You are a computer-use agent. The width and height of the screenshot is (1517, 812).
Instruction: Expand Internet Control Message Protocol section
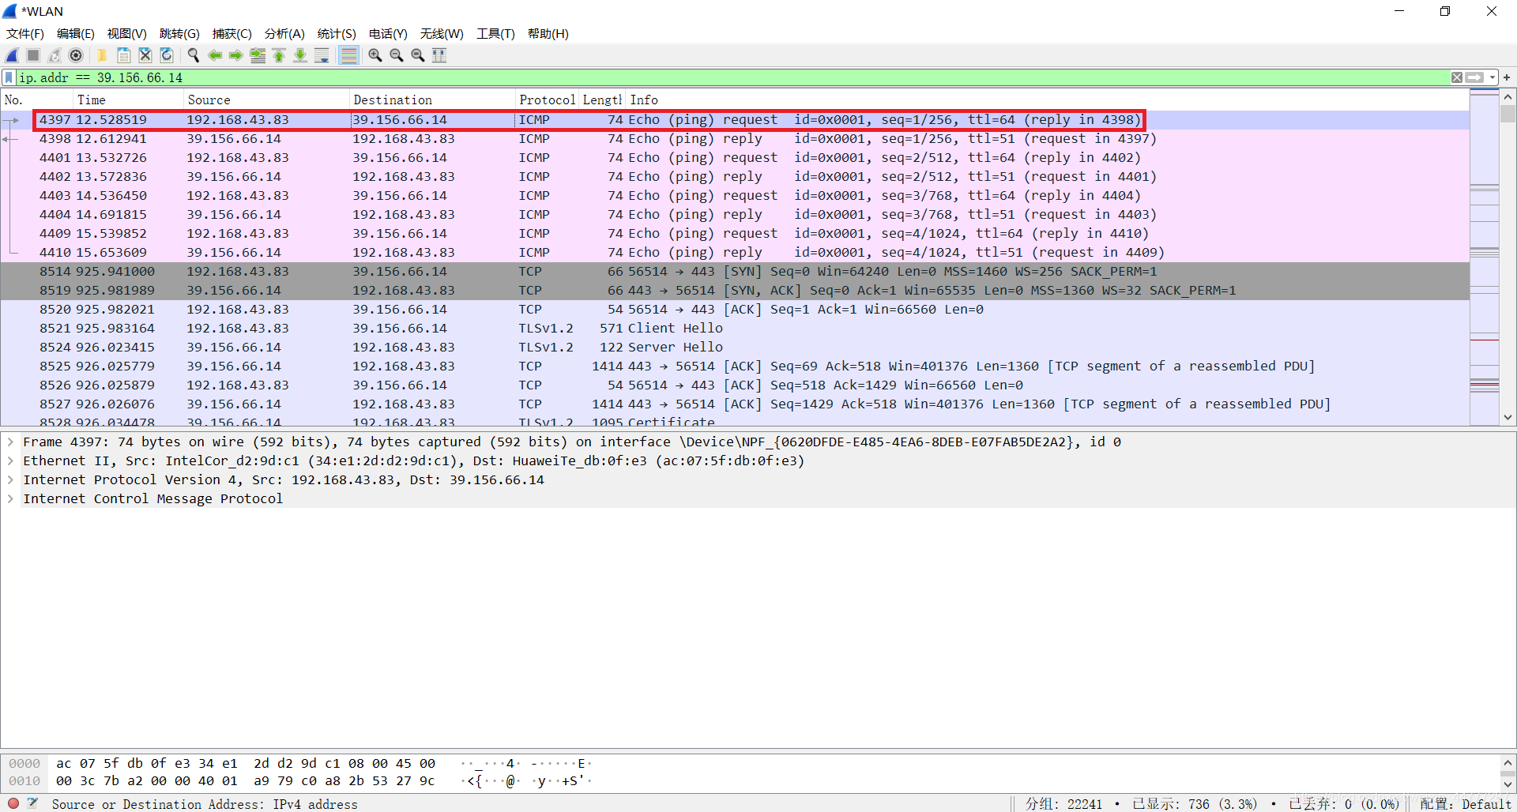[10, 499]
